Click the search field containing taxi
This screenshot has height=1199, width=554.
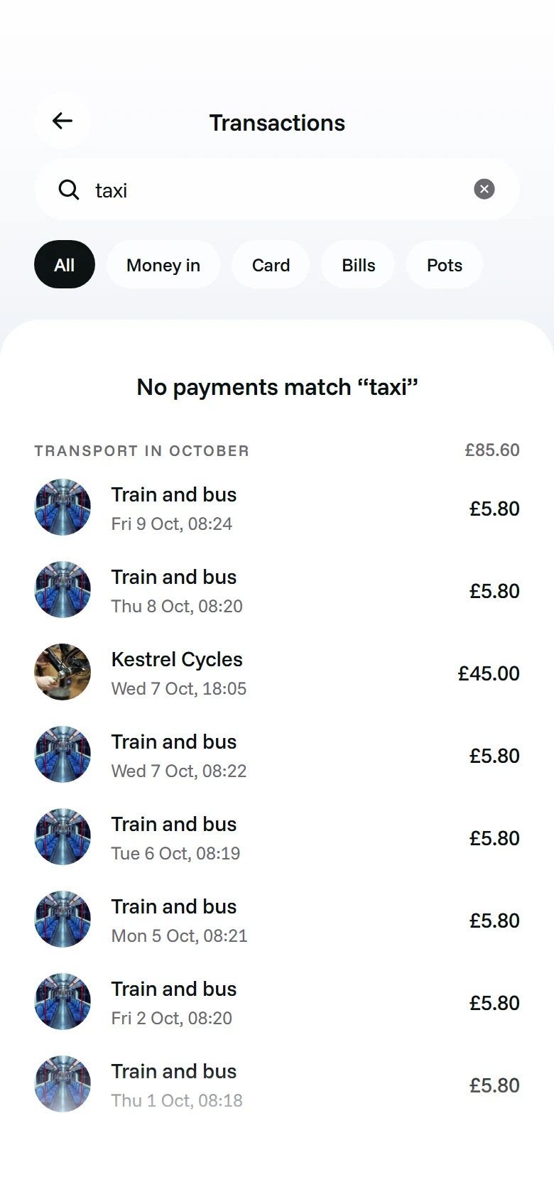point(277,189)
